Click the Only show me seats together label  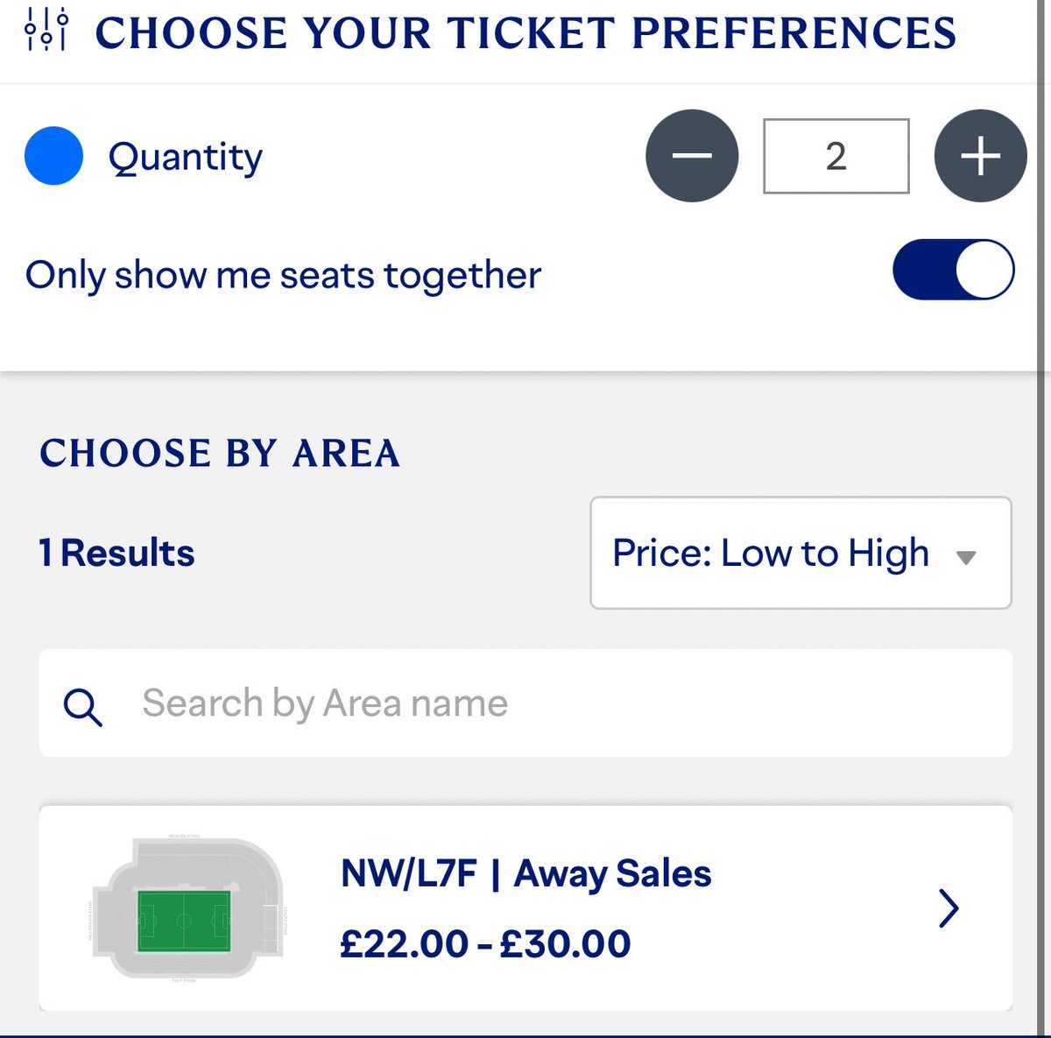click(x=283, y=275)
